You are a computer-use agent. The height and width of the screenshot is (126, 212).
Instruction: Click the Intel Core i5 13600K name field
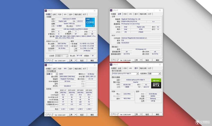click(69, 19)
